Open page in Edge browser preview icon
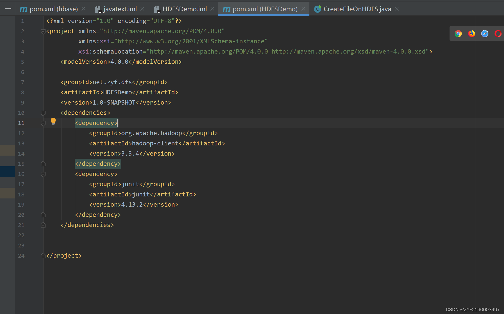 [485, 33]
